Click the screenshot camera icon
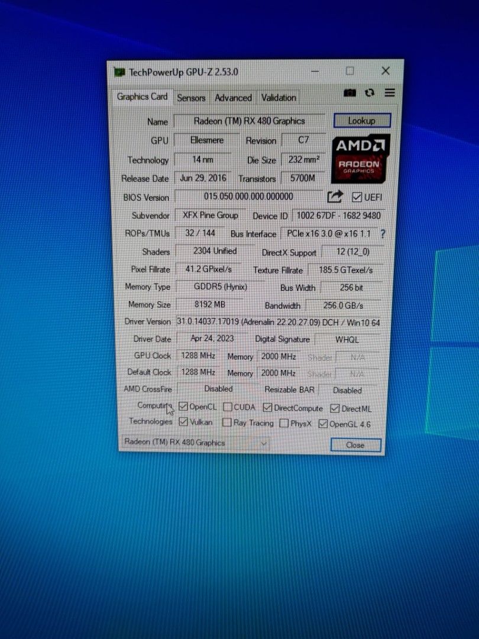This screenshot has width=479, height=639. coord(349,93)
